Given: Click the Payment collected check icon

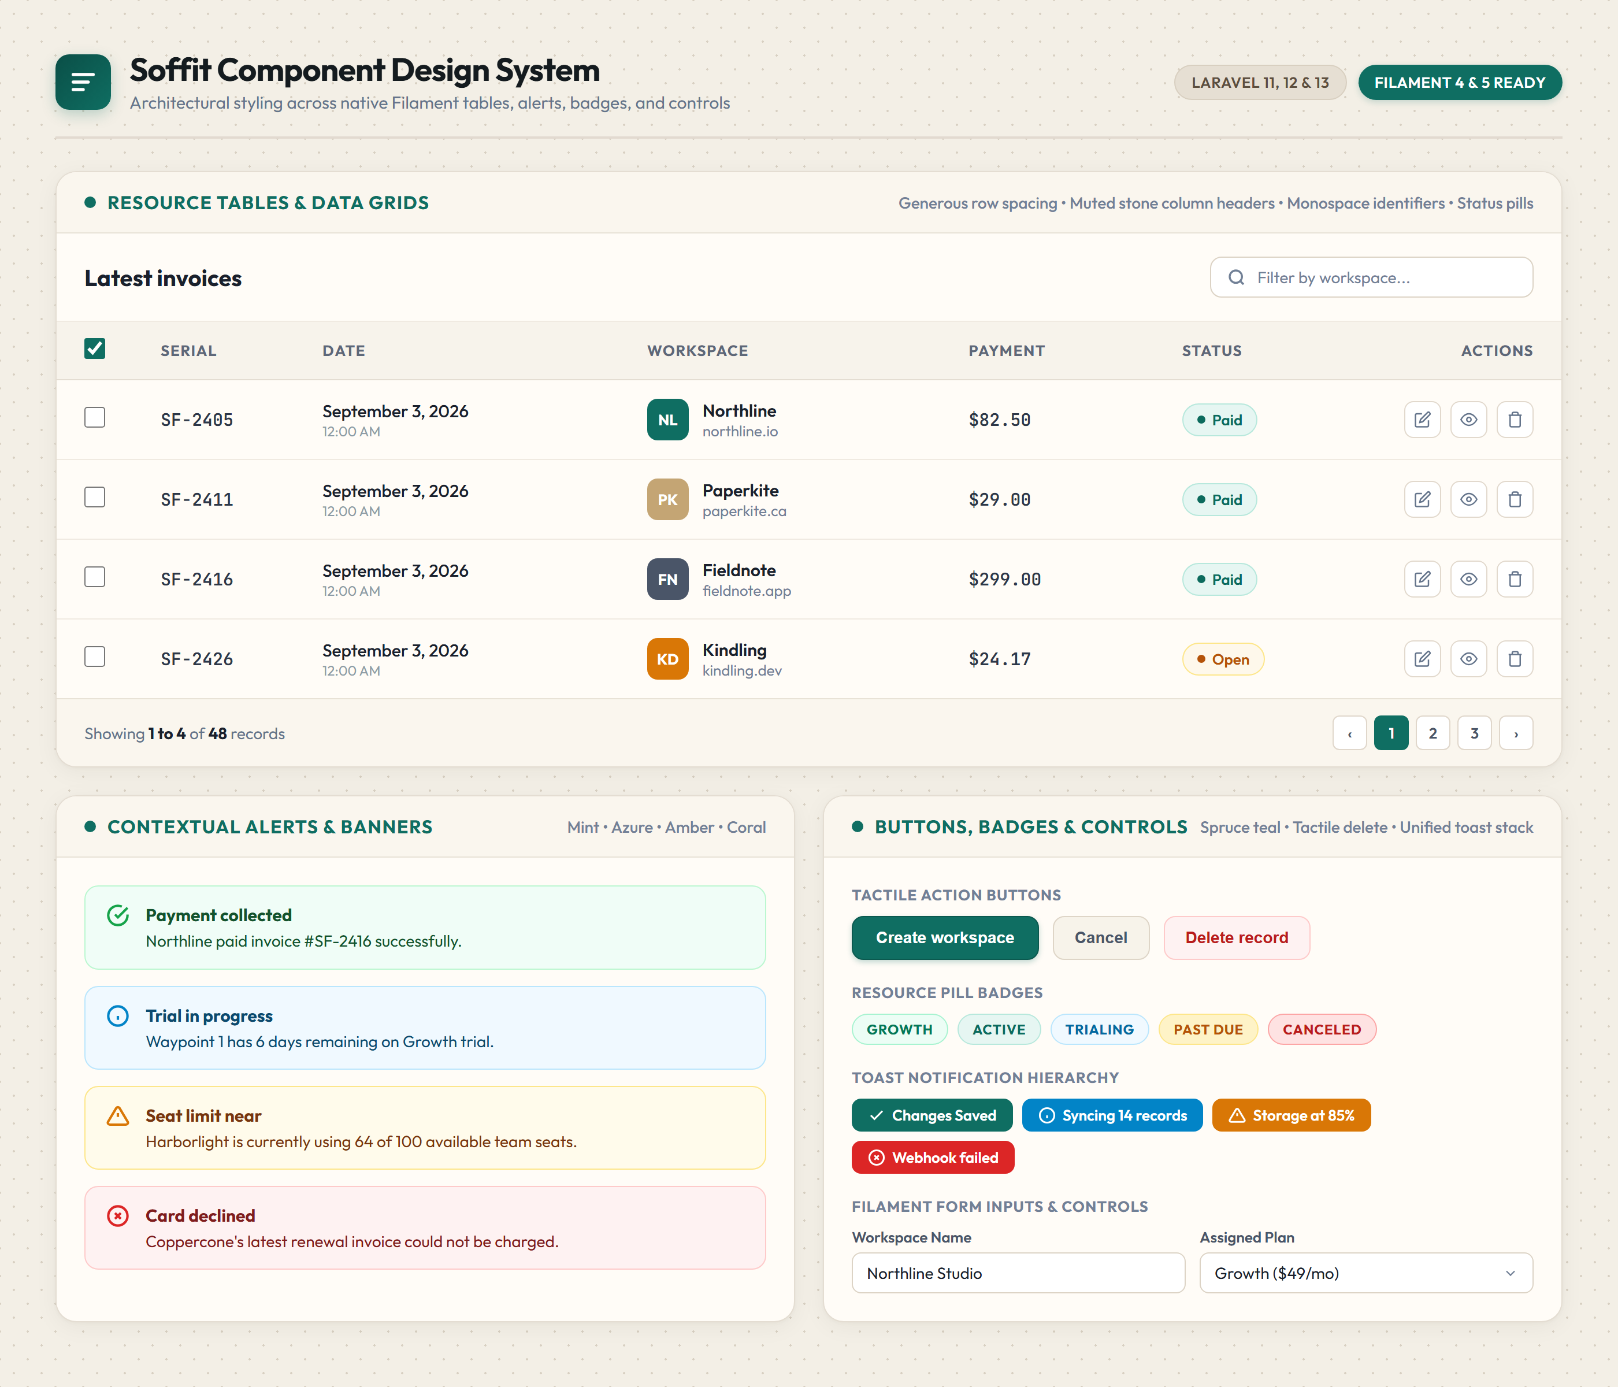Looking at the screenshot, I should click(118, 915).
